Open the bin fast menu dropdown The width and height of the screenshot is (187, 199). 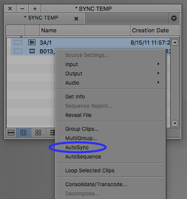click(174, 18)
